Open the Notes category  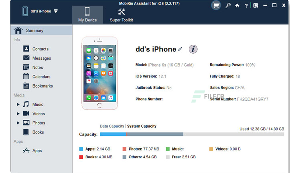(x=38, y=68)
